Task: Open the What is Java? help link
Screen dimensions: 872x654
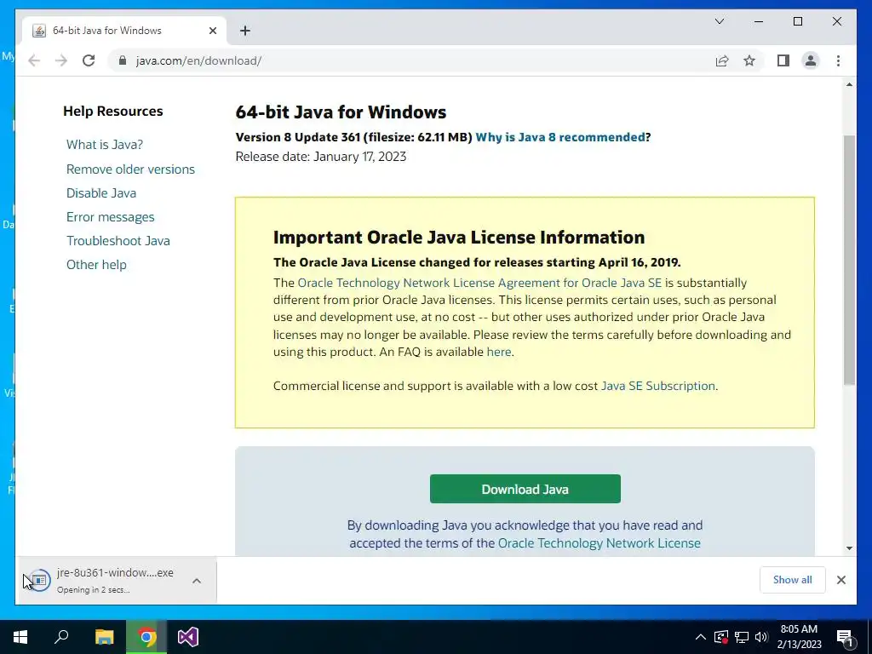Action: click(105, 145)
